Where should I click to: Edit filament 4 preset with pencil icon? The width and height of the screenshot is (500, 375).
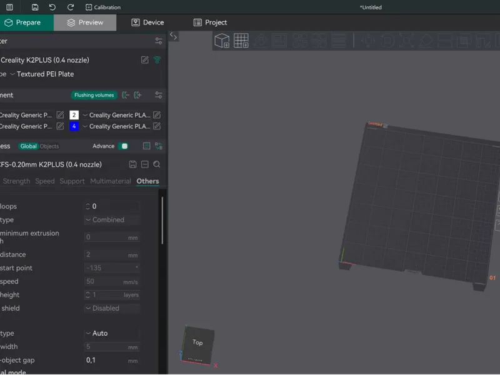(157, 126)
